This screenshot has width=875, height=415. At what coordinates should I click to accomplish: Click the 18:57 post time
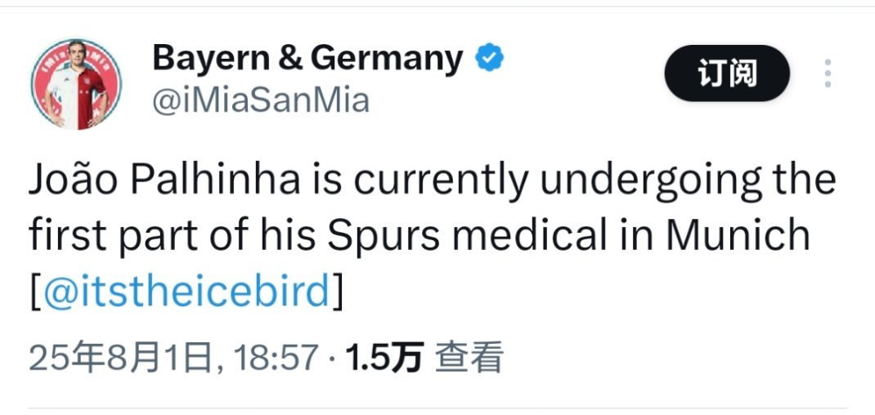point(276,358)
